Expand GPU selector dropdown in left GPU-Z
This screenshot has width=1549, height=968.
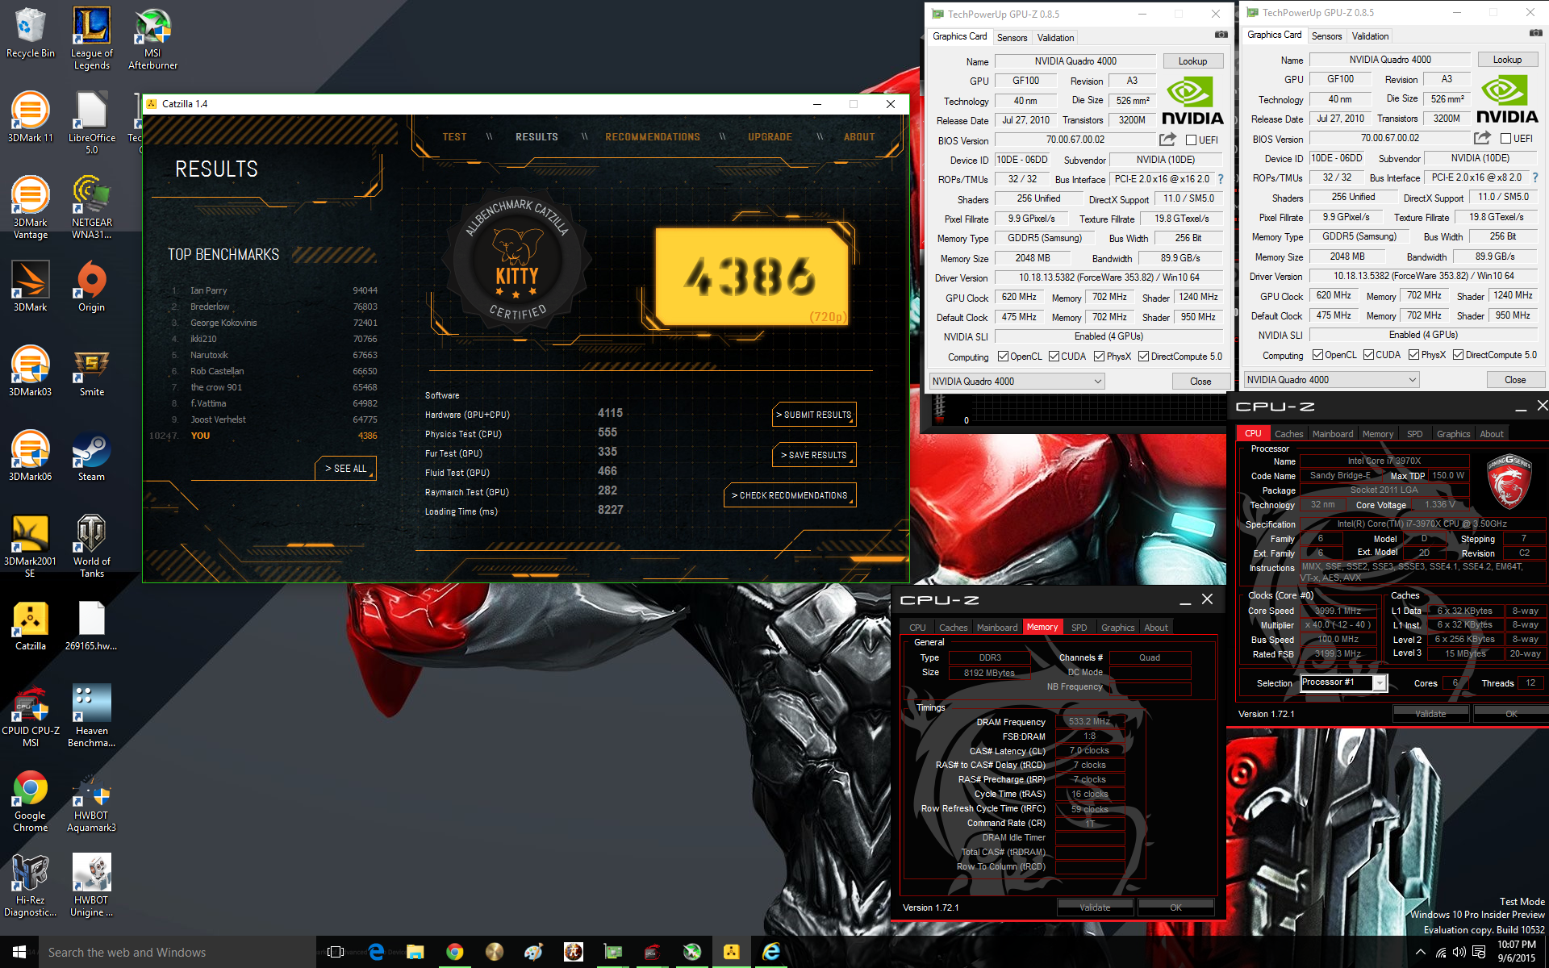coord(1017,382)
